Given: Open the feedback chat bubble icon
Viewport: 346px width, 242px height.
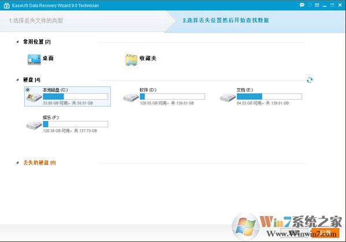Looking at the screenshot, I should pos(302,5).
